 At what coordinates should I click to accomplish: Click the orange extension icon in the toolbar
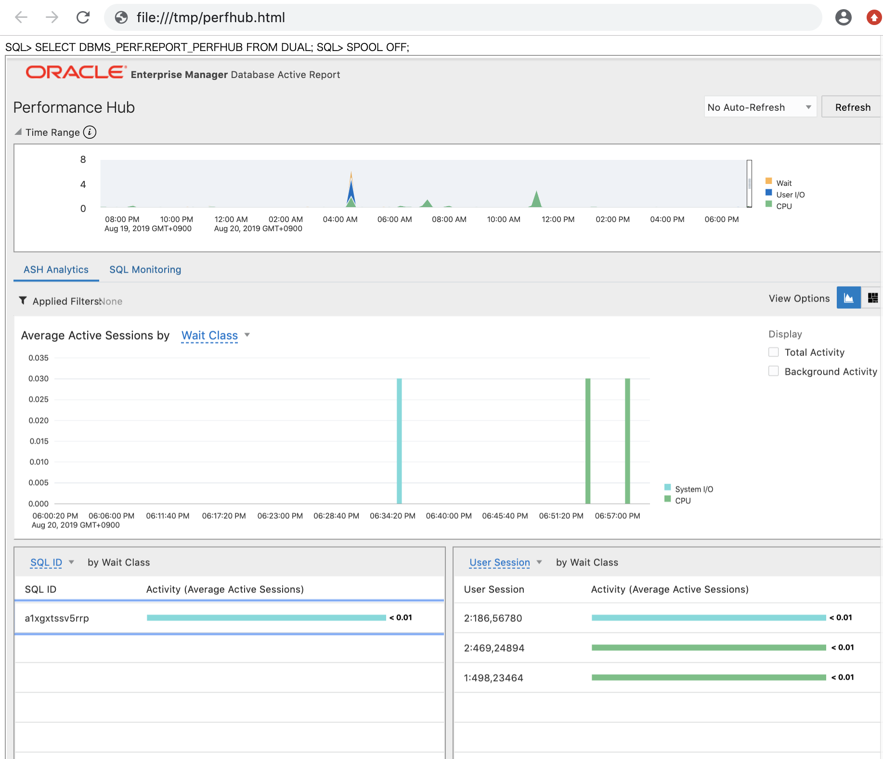(x=874, y=17)
